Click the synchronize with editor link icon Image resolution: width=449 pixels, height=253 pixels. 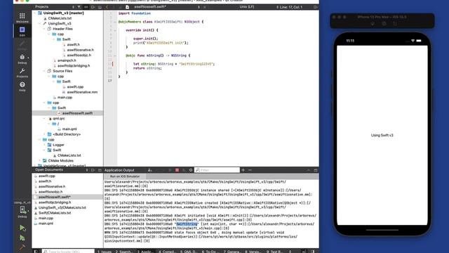[x=86, y=7]
